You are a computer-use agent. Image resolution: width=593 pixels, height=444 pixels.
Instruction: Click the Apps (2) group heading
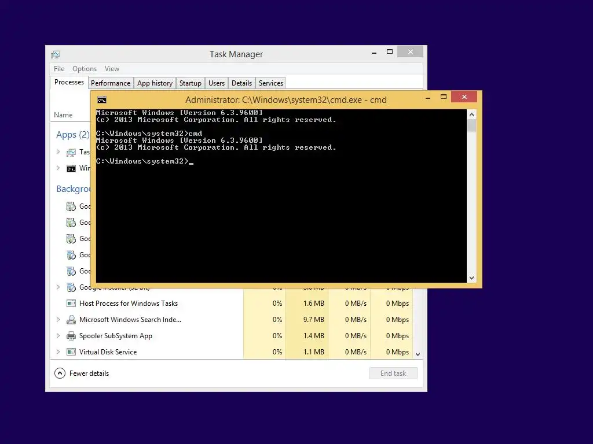pos(73,135)
